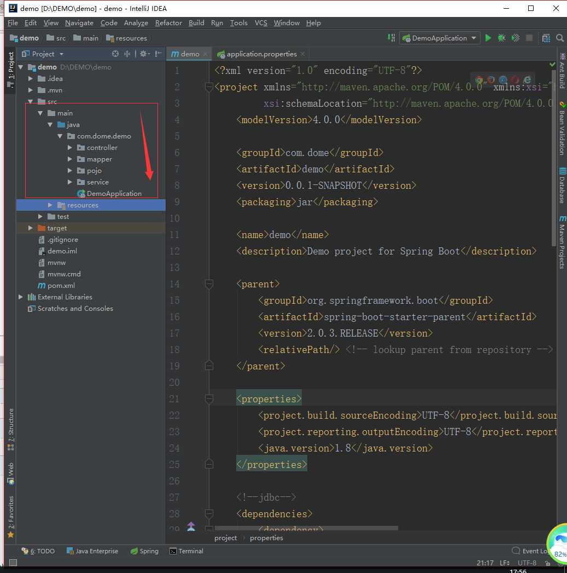Click UTF-8 encoding in status bar
Image resolution: width=567 pixels, height=573 pixels.
pyautogui.click(x=527, y=563)
